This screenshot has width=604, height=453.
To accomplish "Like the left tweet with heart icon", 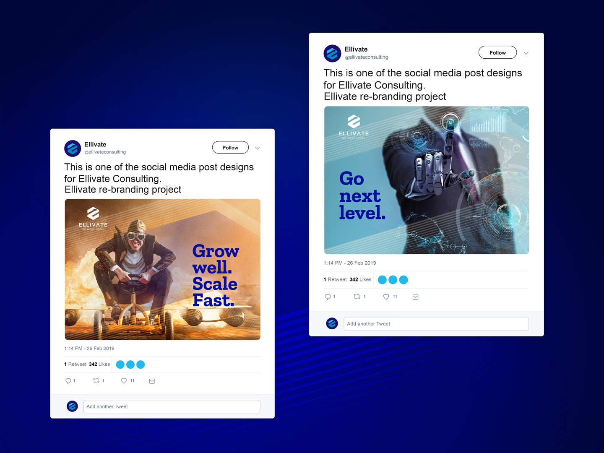I will 124,381.
